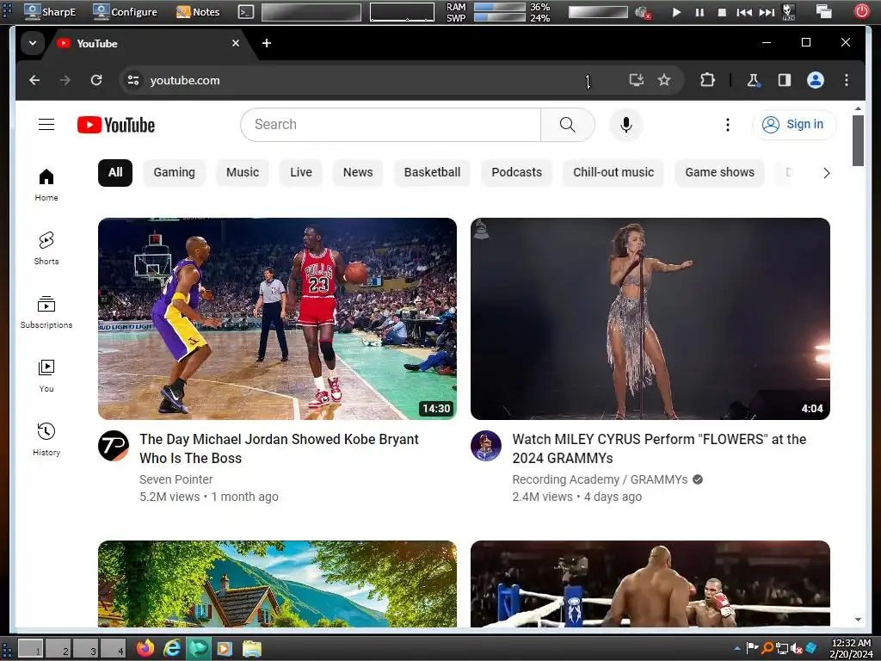The width and height of the screenshot is (881, 661).
Task: Click the browser forward arrow
Action: [65, 80]
